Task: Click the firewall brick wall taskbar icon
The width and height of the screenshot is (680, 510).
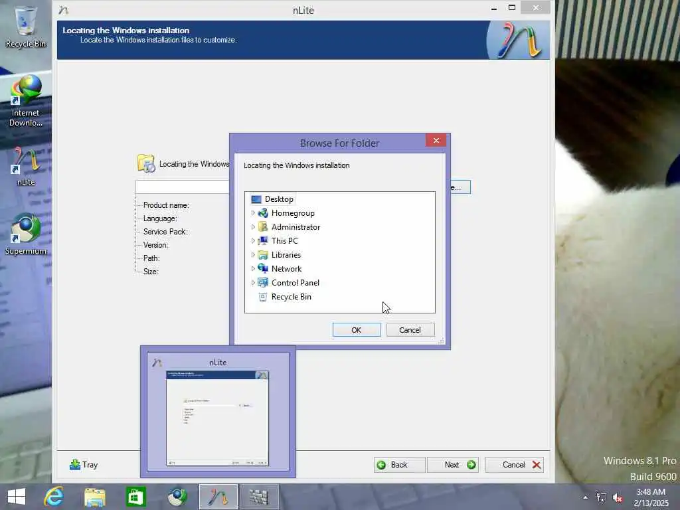Action: point(259,497)
